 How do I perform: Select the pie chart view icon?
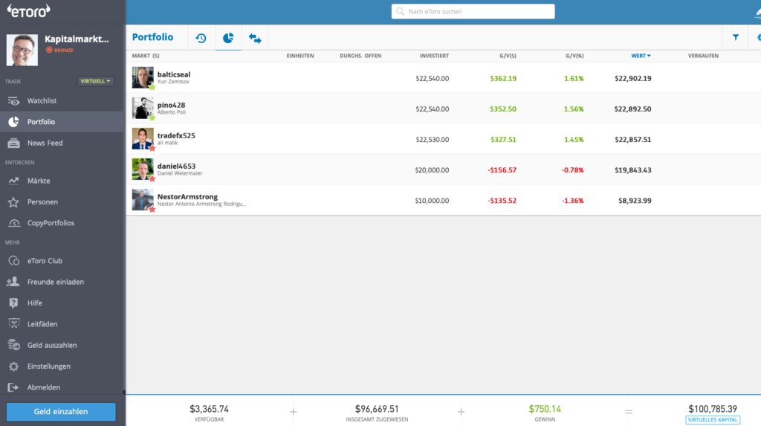click(x=228, y=38)
